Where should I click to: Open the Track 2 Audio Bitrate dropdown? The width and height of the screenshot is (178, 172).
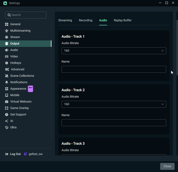click(x=114, y=104)
